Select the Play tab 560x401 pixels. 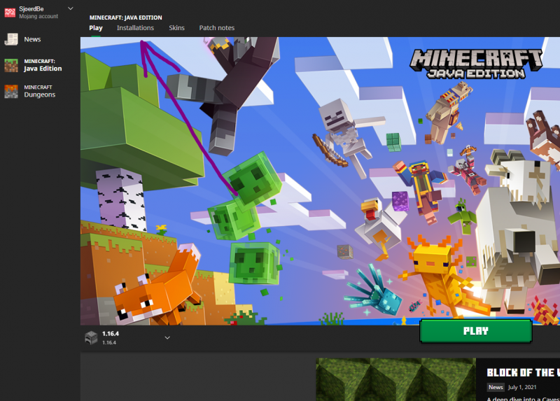[x=96, y=28]
